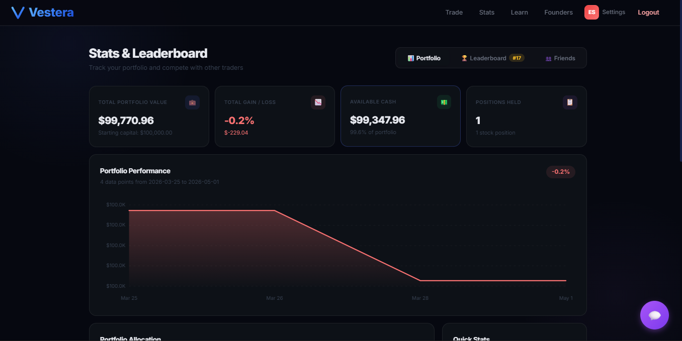Click the Mar 26 chart axis label

coord(275,298)
